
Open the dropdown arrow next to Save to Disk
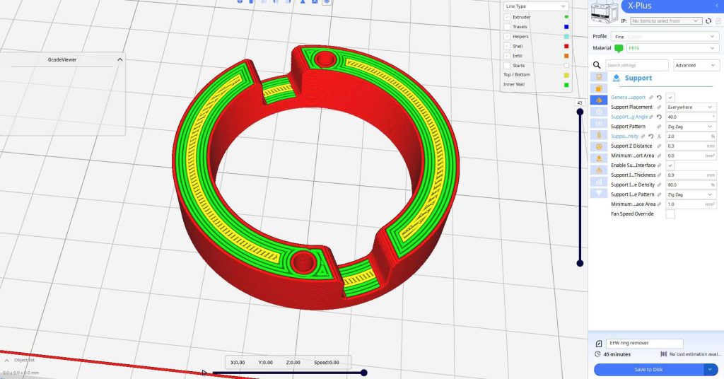click(710, 369)
